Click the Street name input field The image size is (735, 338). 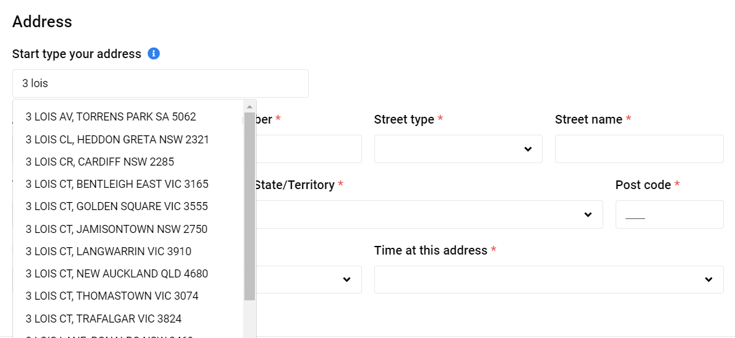coord(638,149)
